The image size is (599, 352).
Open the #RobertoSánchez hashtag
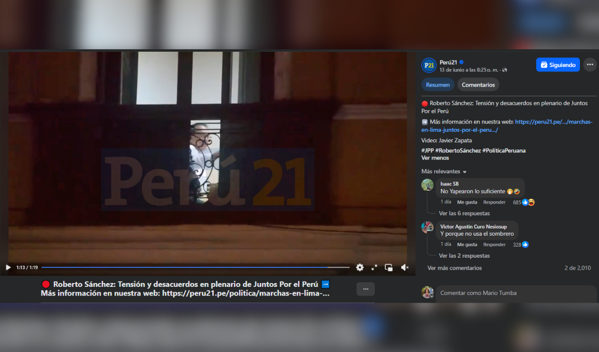[458, 150]
